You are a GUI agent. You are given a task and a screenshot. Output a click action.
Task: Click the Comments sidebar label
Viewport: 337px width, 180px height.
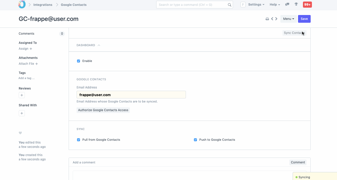(x=26, y=34)
